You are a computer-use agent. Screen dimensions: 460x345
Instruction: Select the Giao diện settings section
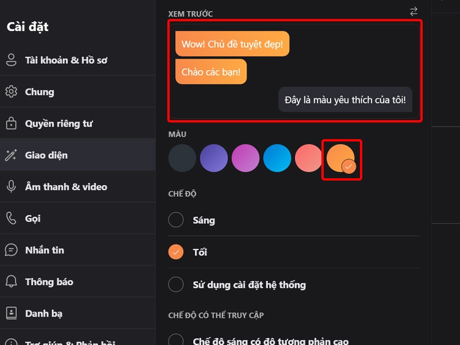[x=78, y=155]
